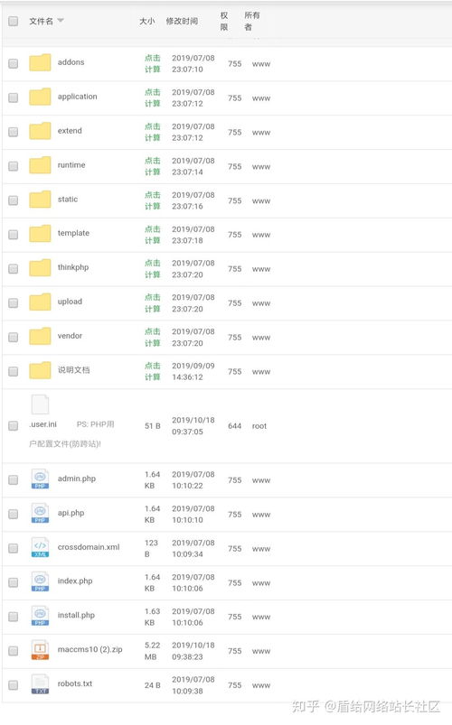The height and width of the screenshot is (725, 452).
Task: Click the admin.php PHP file icon
Action: click(x=40, y=479)
